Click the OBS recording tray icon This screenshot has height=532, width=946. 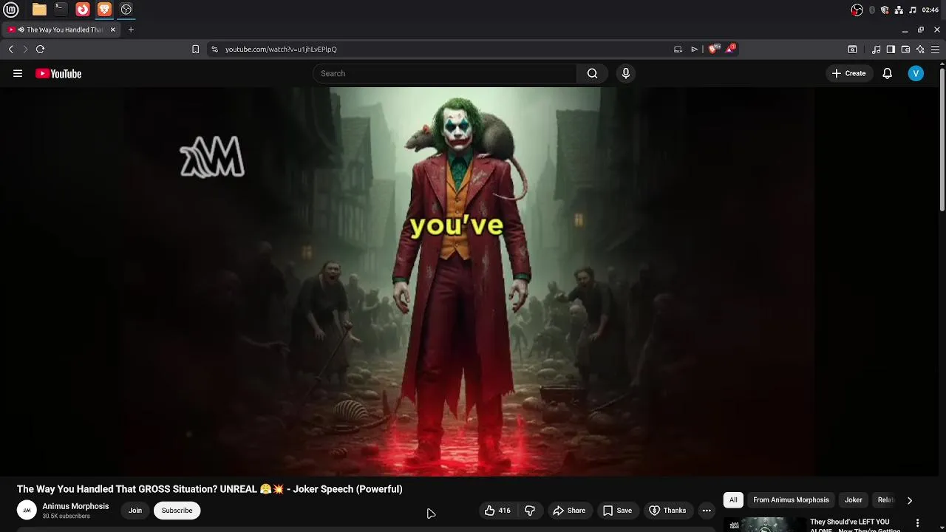tap(857, 10)
